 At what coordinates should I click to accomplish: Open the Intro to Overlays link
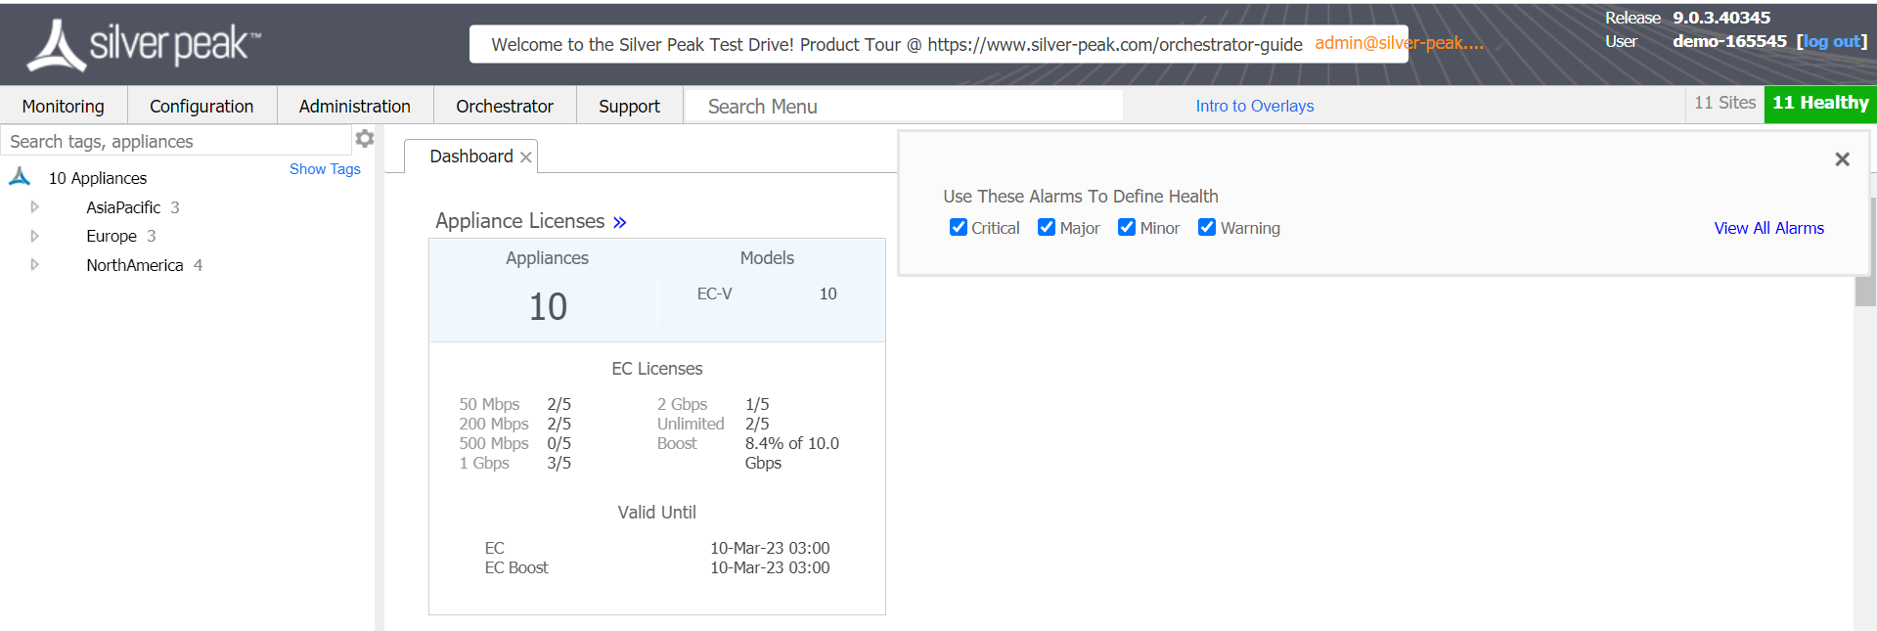coord(1255,106)
